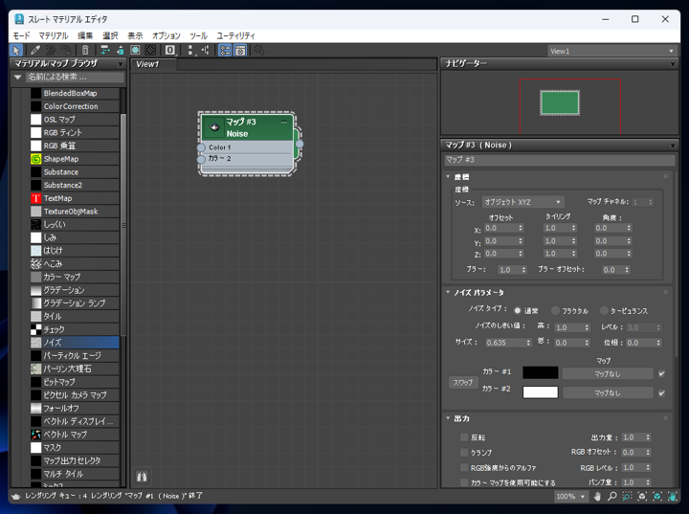
Task: Open カラー #2 white color swatch
Action: tap(540, 392)
